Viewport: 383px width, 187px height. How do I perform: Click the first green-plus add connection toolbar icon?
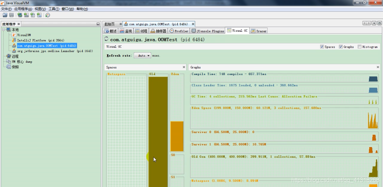(x=20, y=15)
